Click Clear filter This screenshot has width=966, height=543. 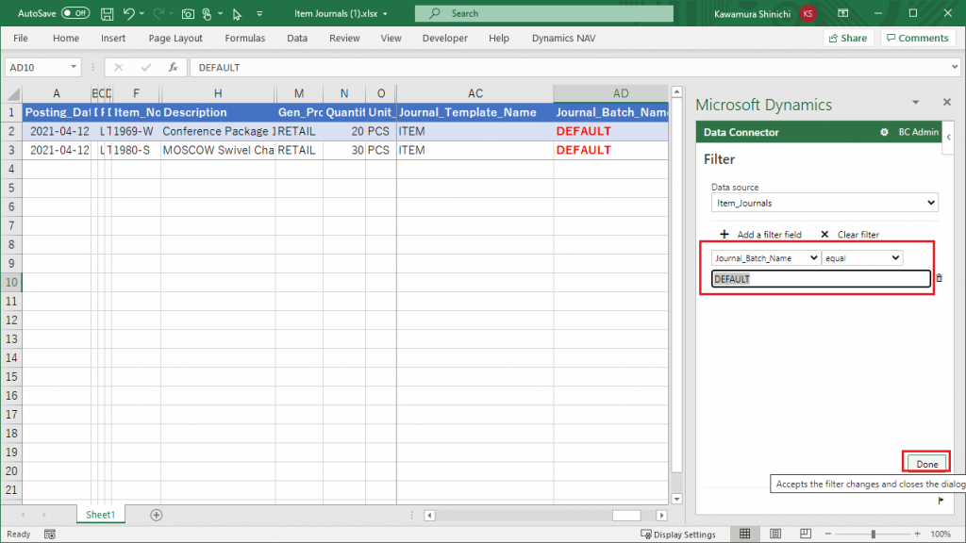click(x=850, y=235)
